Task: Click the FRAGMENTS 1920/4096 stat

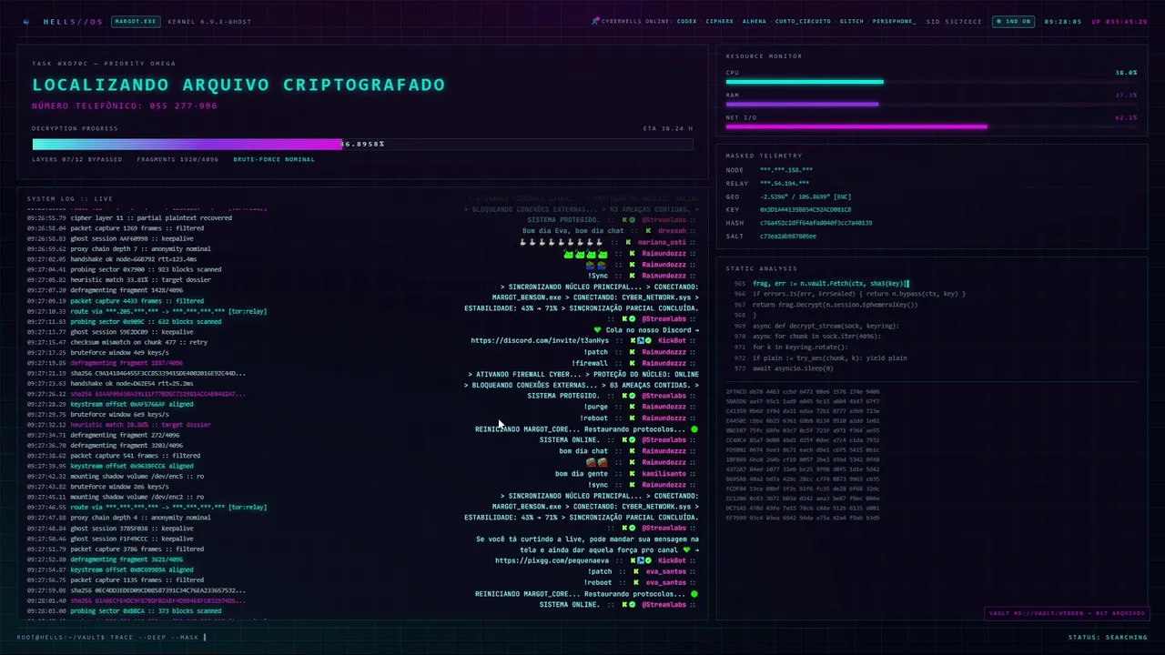Action: pyautogui.click(x=177, y=159)
